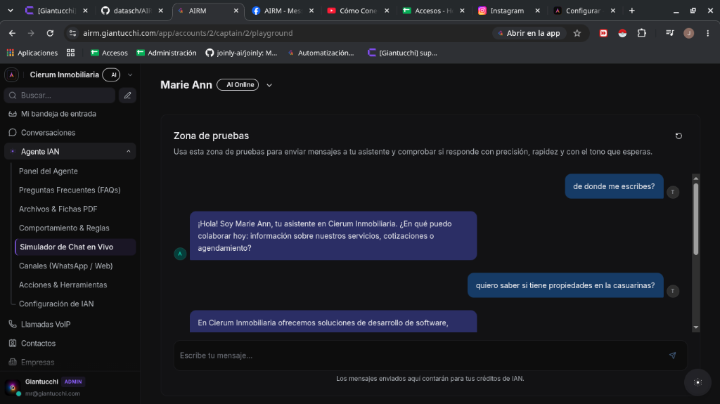Open the Cierum Inmobiliaria account switcher chevron
Image resolution: width=720 pixels, height=404 pixels.
[130, 75]
